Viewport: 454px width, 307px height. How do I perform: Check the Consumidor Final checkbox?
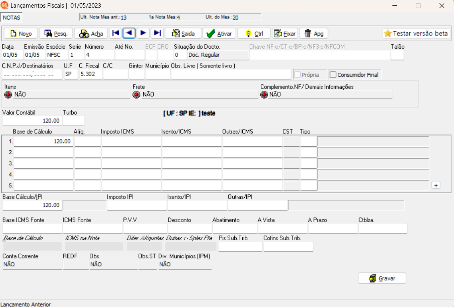[333, 75]
